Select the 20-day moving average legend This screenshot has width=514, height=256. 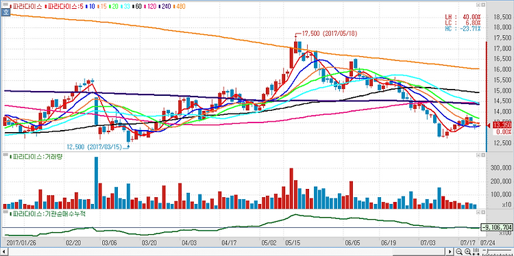(114, 6)
